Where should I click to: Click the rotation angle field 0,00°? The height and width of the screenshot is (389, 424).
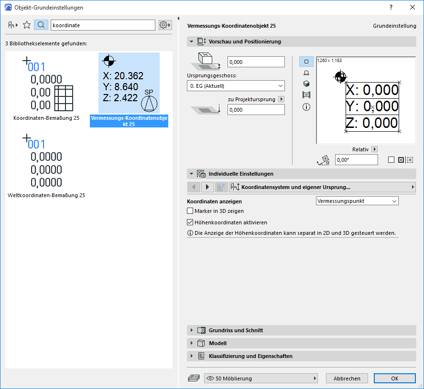(x=357, y=160)
